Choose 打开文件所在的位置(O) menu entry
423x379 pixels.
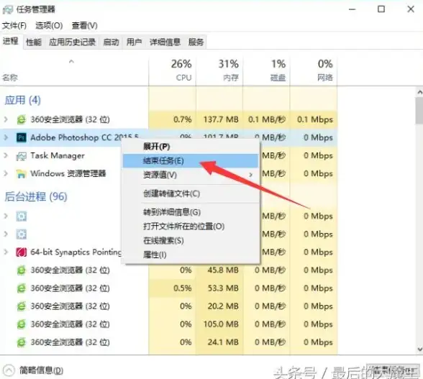[x=191, y=227]
